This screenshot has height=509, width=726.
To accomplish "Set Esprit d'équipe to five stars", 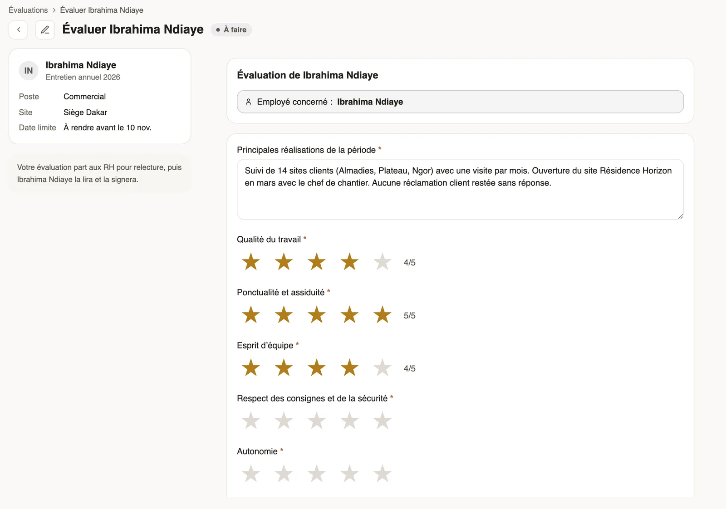I will pyautogui.click(x=383, y=368).
